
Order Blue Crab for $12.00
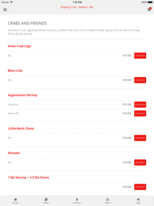pos(140,80)
